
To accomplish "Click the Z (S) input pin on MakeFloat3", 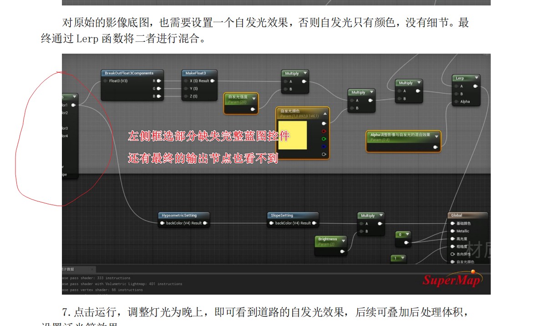I will (186, 96).
